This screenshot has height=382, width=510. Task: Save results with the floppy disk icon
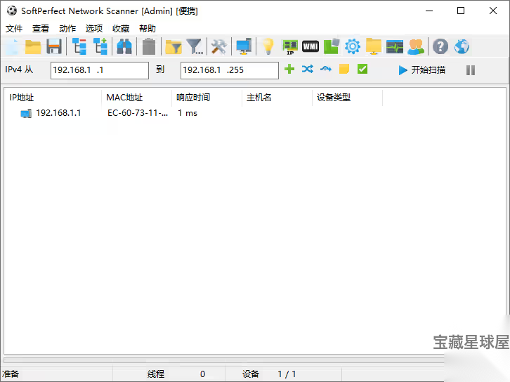(54, 46)
